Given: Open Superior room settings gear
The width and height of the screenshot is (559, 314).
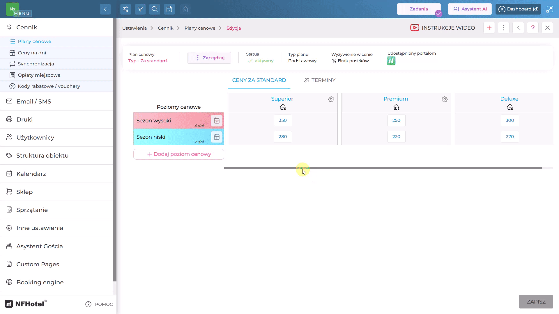Looking at the screenshot, I should click(331, 99).
